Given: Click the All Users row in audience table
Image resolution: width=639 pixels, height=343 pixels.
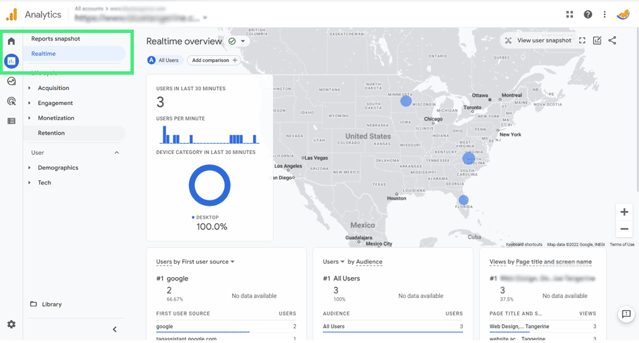Looking at the screenshot, I should tap(393, 327).
